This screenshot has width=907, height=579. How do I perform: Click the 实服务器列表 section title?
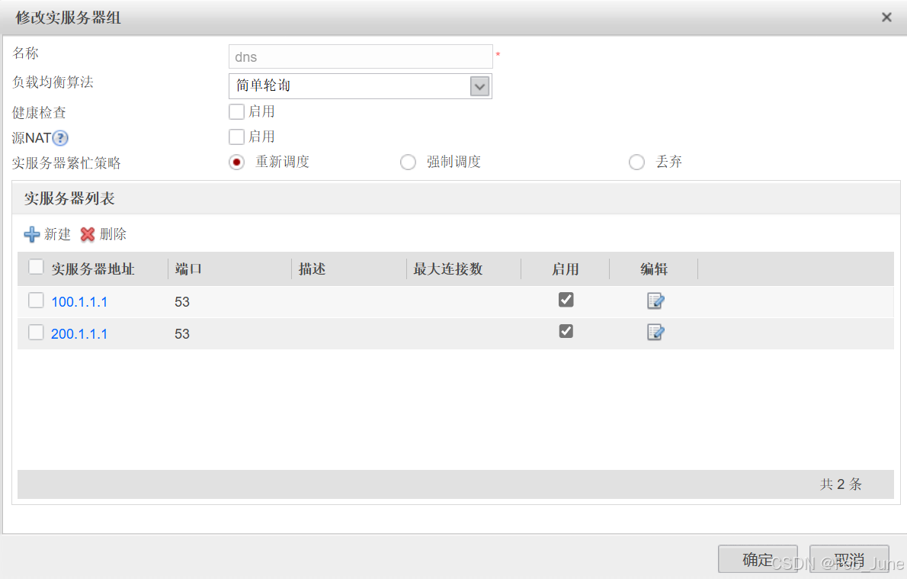tap(69, 198)
